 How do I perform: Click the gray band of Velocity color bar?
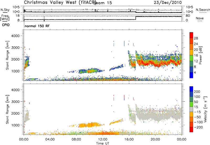click(x=191, y=109)
